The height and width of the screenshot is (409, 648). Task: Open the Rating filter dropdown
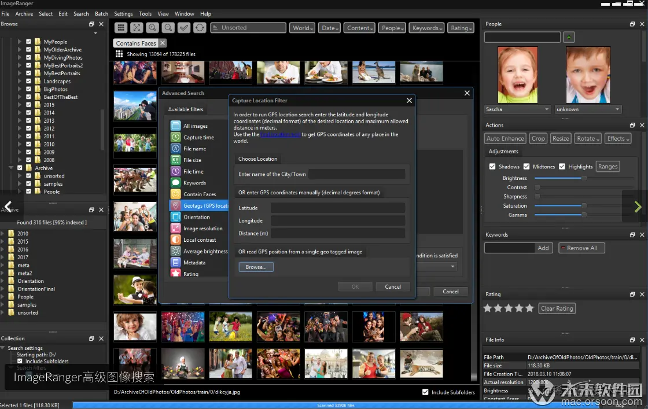click(x=461, y=28)
